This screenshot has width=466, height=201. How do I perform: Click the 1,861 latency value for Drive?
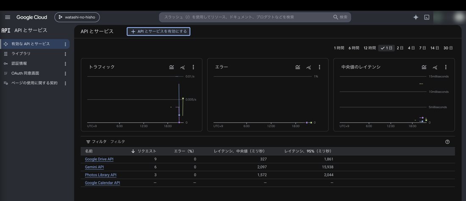tap(329, 159)
